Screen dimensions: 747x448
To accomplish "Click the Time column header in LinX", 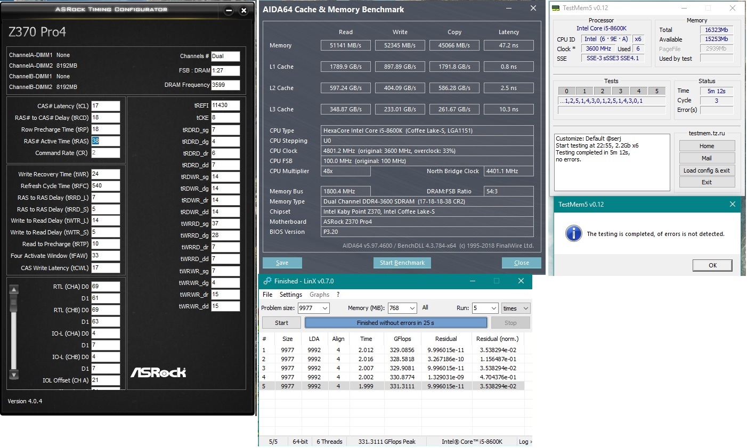I will 366,339.
